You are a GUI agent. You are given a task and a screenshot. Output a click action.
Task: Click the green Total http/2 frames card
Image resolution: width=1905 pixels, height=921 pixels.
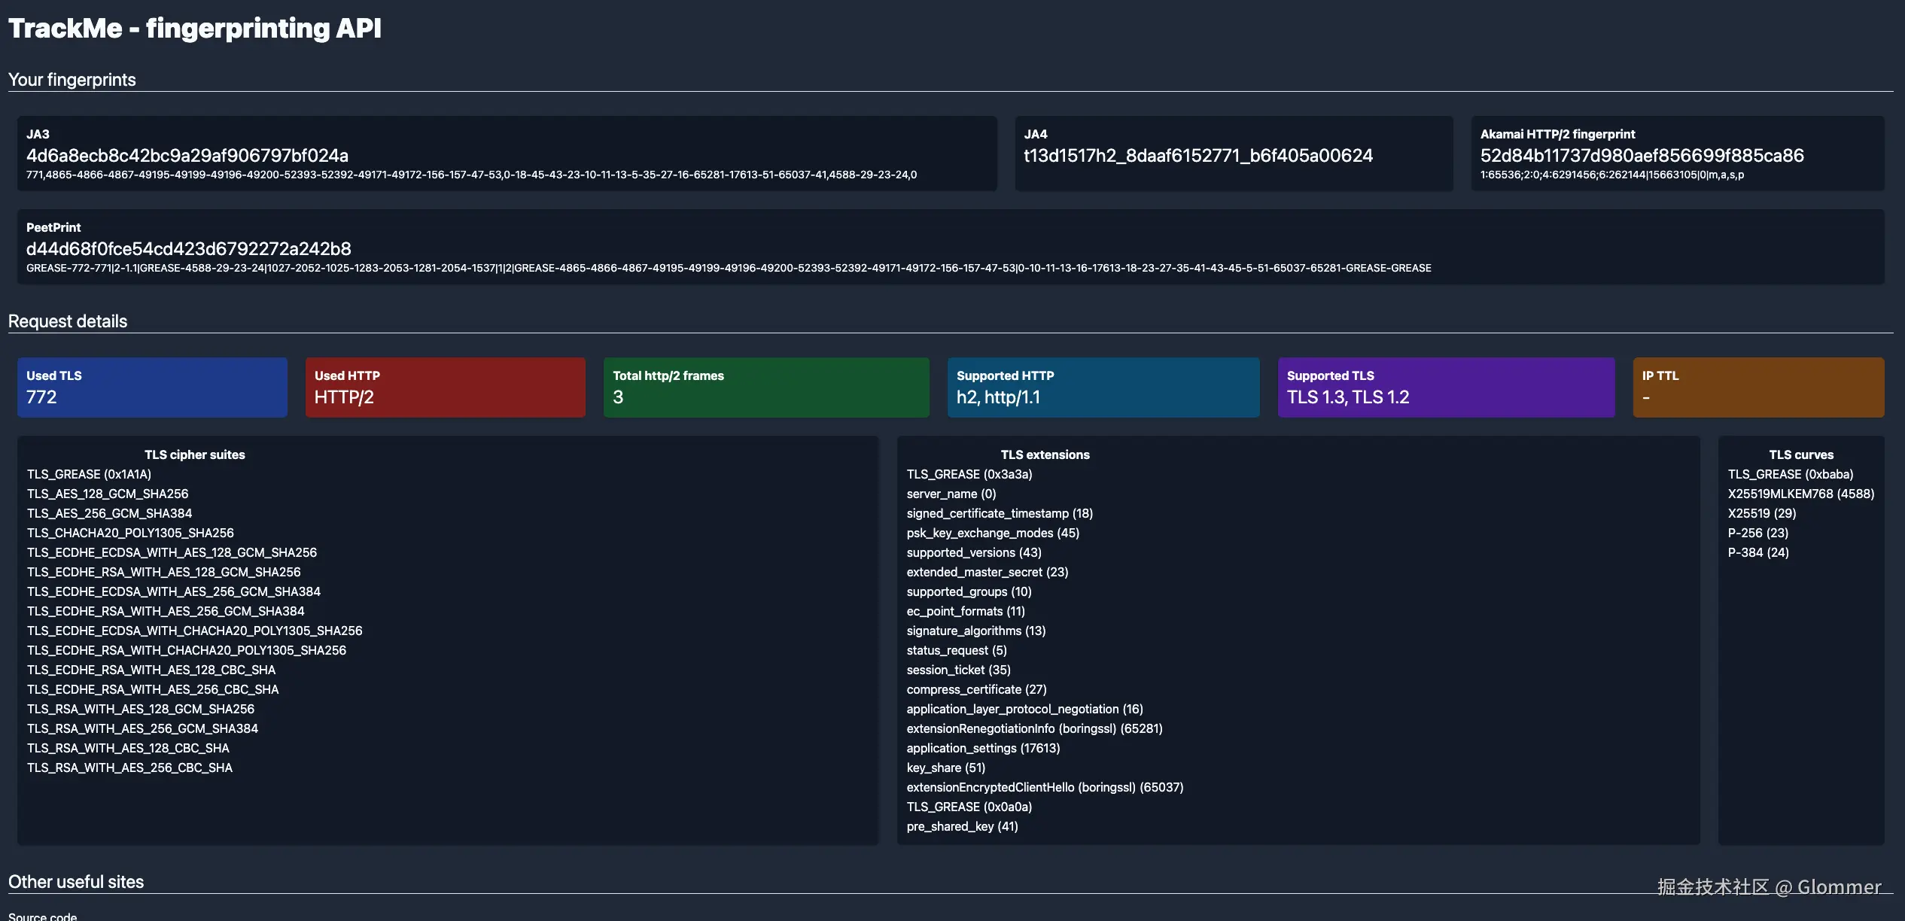click(765, 387)
